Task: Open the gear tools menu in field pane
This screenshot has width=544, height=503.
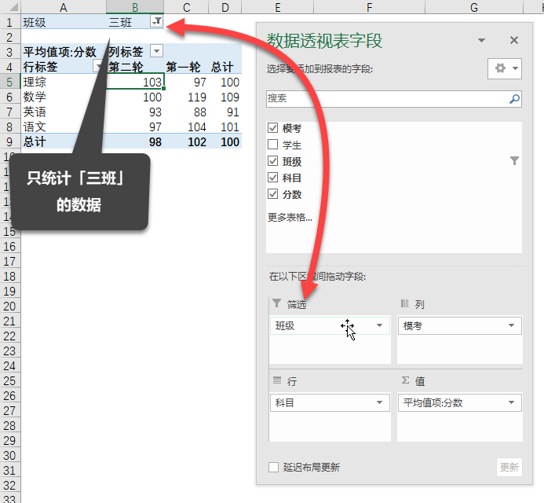Action: click(504, 68)
